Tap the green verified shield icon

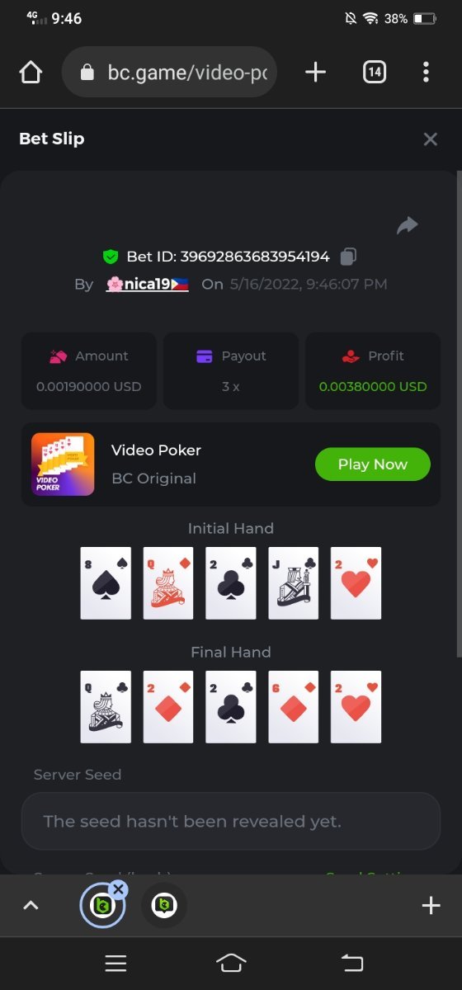tap(111, 257)
